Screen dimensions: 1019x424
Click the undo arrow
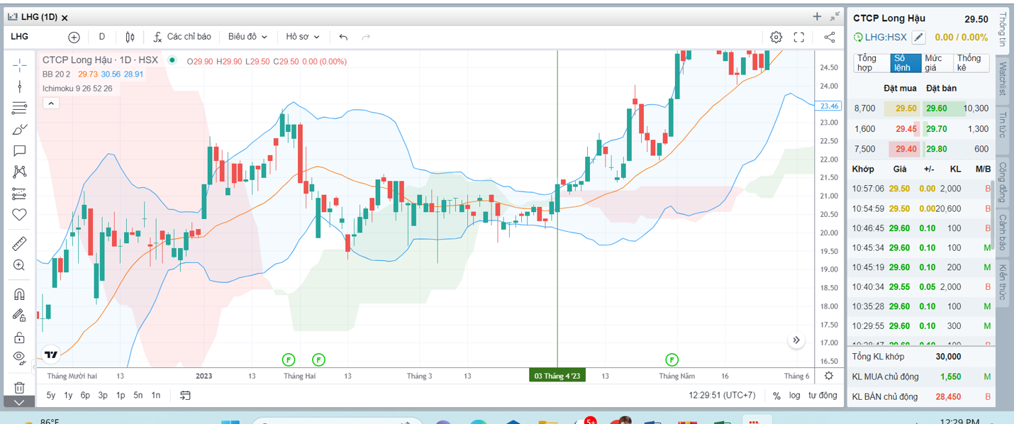344,37
